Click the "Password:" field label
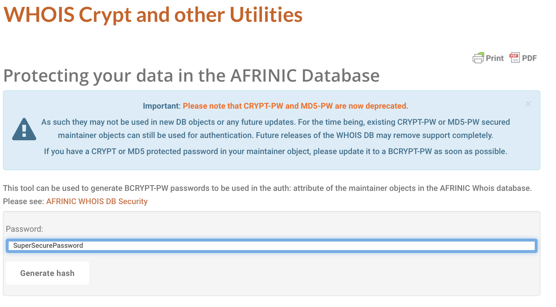This screenshot has width=556, height=307. click(24, 229)
